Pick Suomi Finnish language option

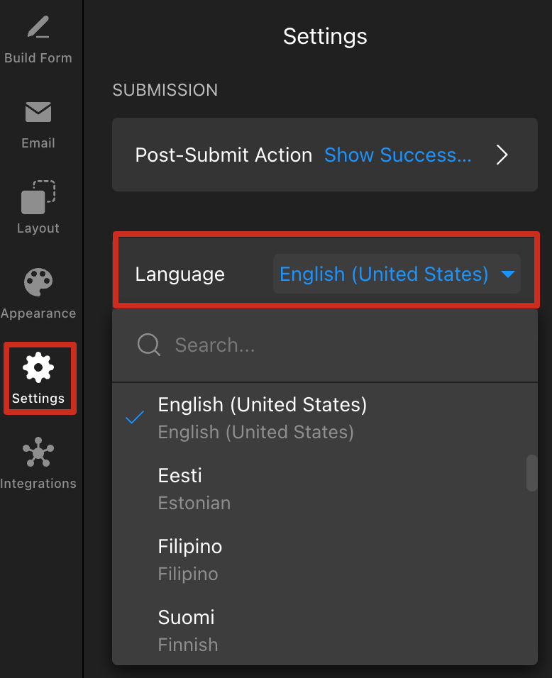pyautogui.click(x=324, y=631)
